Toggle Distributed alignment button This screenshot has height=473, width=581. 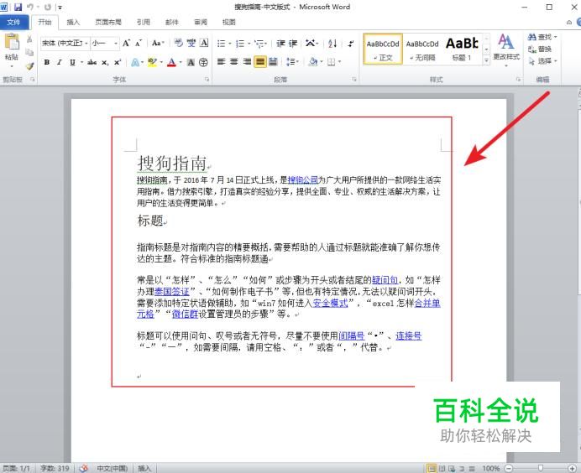tap(274, 62)
